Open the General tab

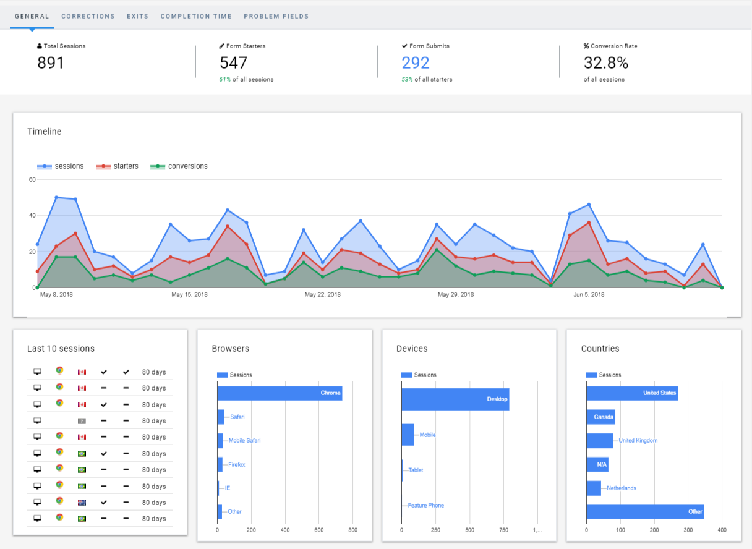32,17
